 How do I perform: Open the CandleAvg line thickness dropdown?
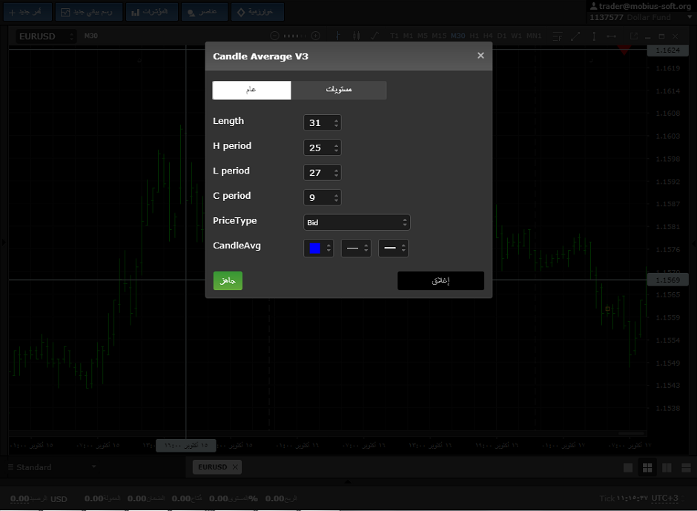[x=394, y=248]
